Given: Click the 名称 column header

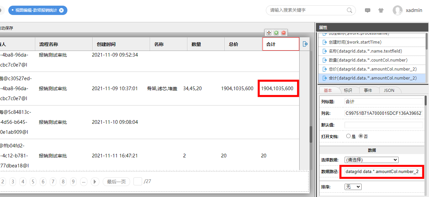Looking at the screenshot, I should tap(169, 44).
